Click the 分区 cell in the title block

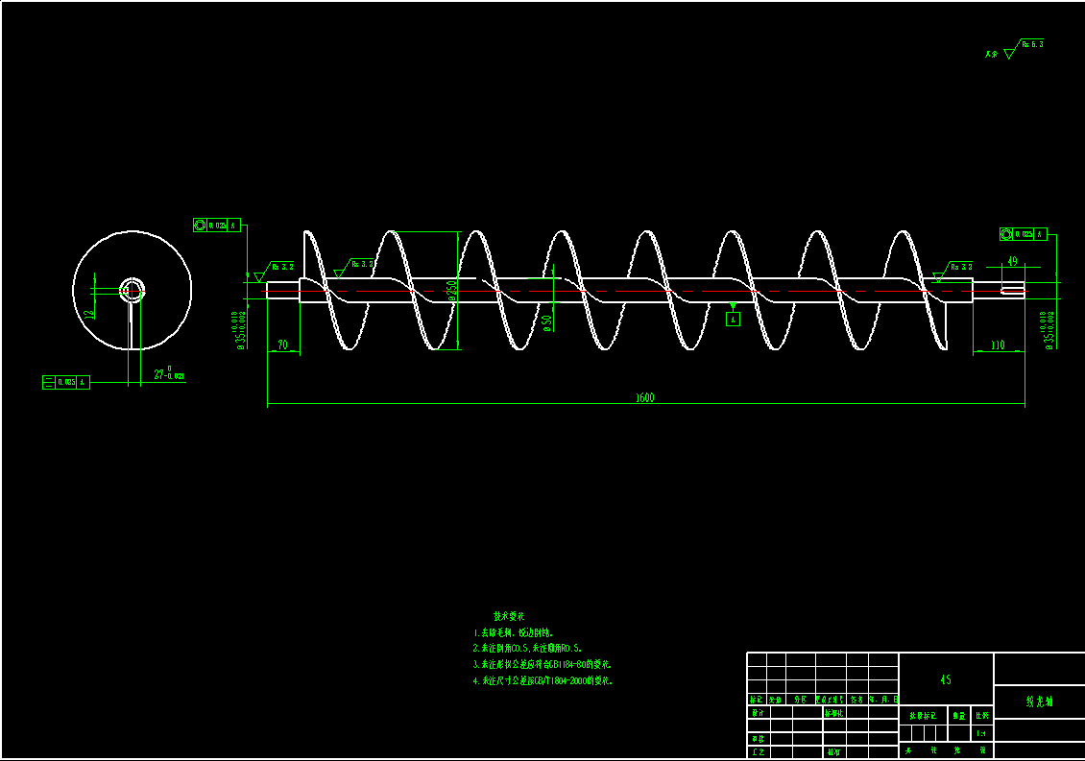click(x=800, y=700)
